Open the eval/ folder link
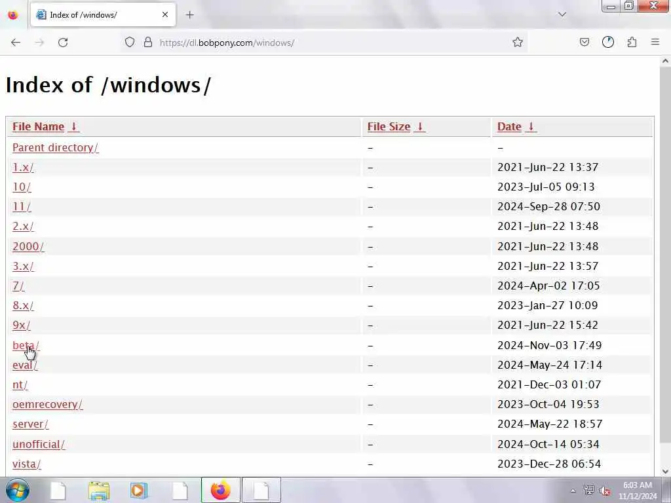This screenshot has width=671, height=503. coord(25,365)
